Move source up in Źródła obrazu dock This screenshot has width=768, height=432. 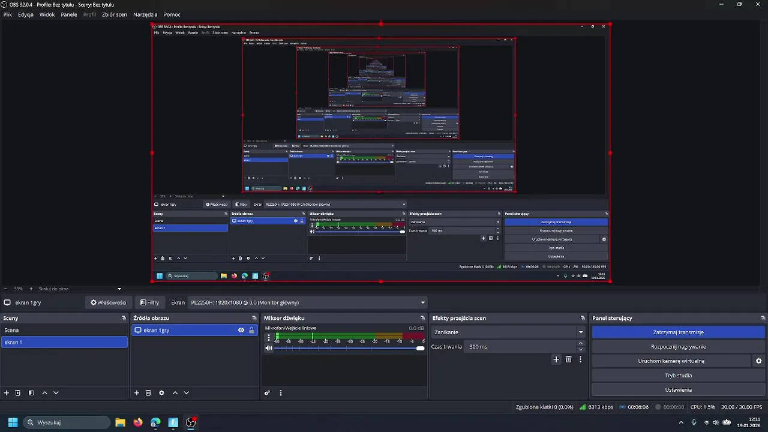pyautogui.click(x=175, y=393)
